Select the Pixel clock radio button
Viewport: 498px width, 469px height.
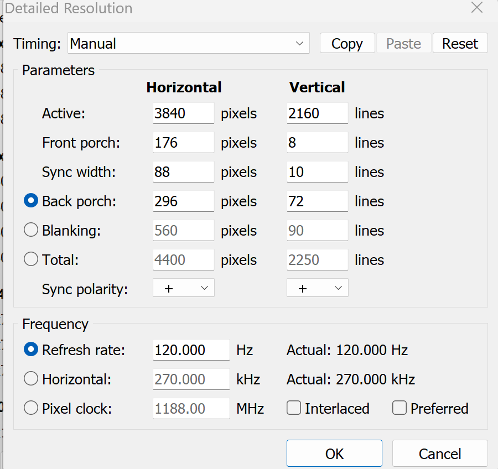(x=32, y=409)
